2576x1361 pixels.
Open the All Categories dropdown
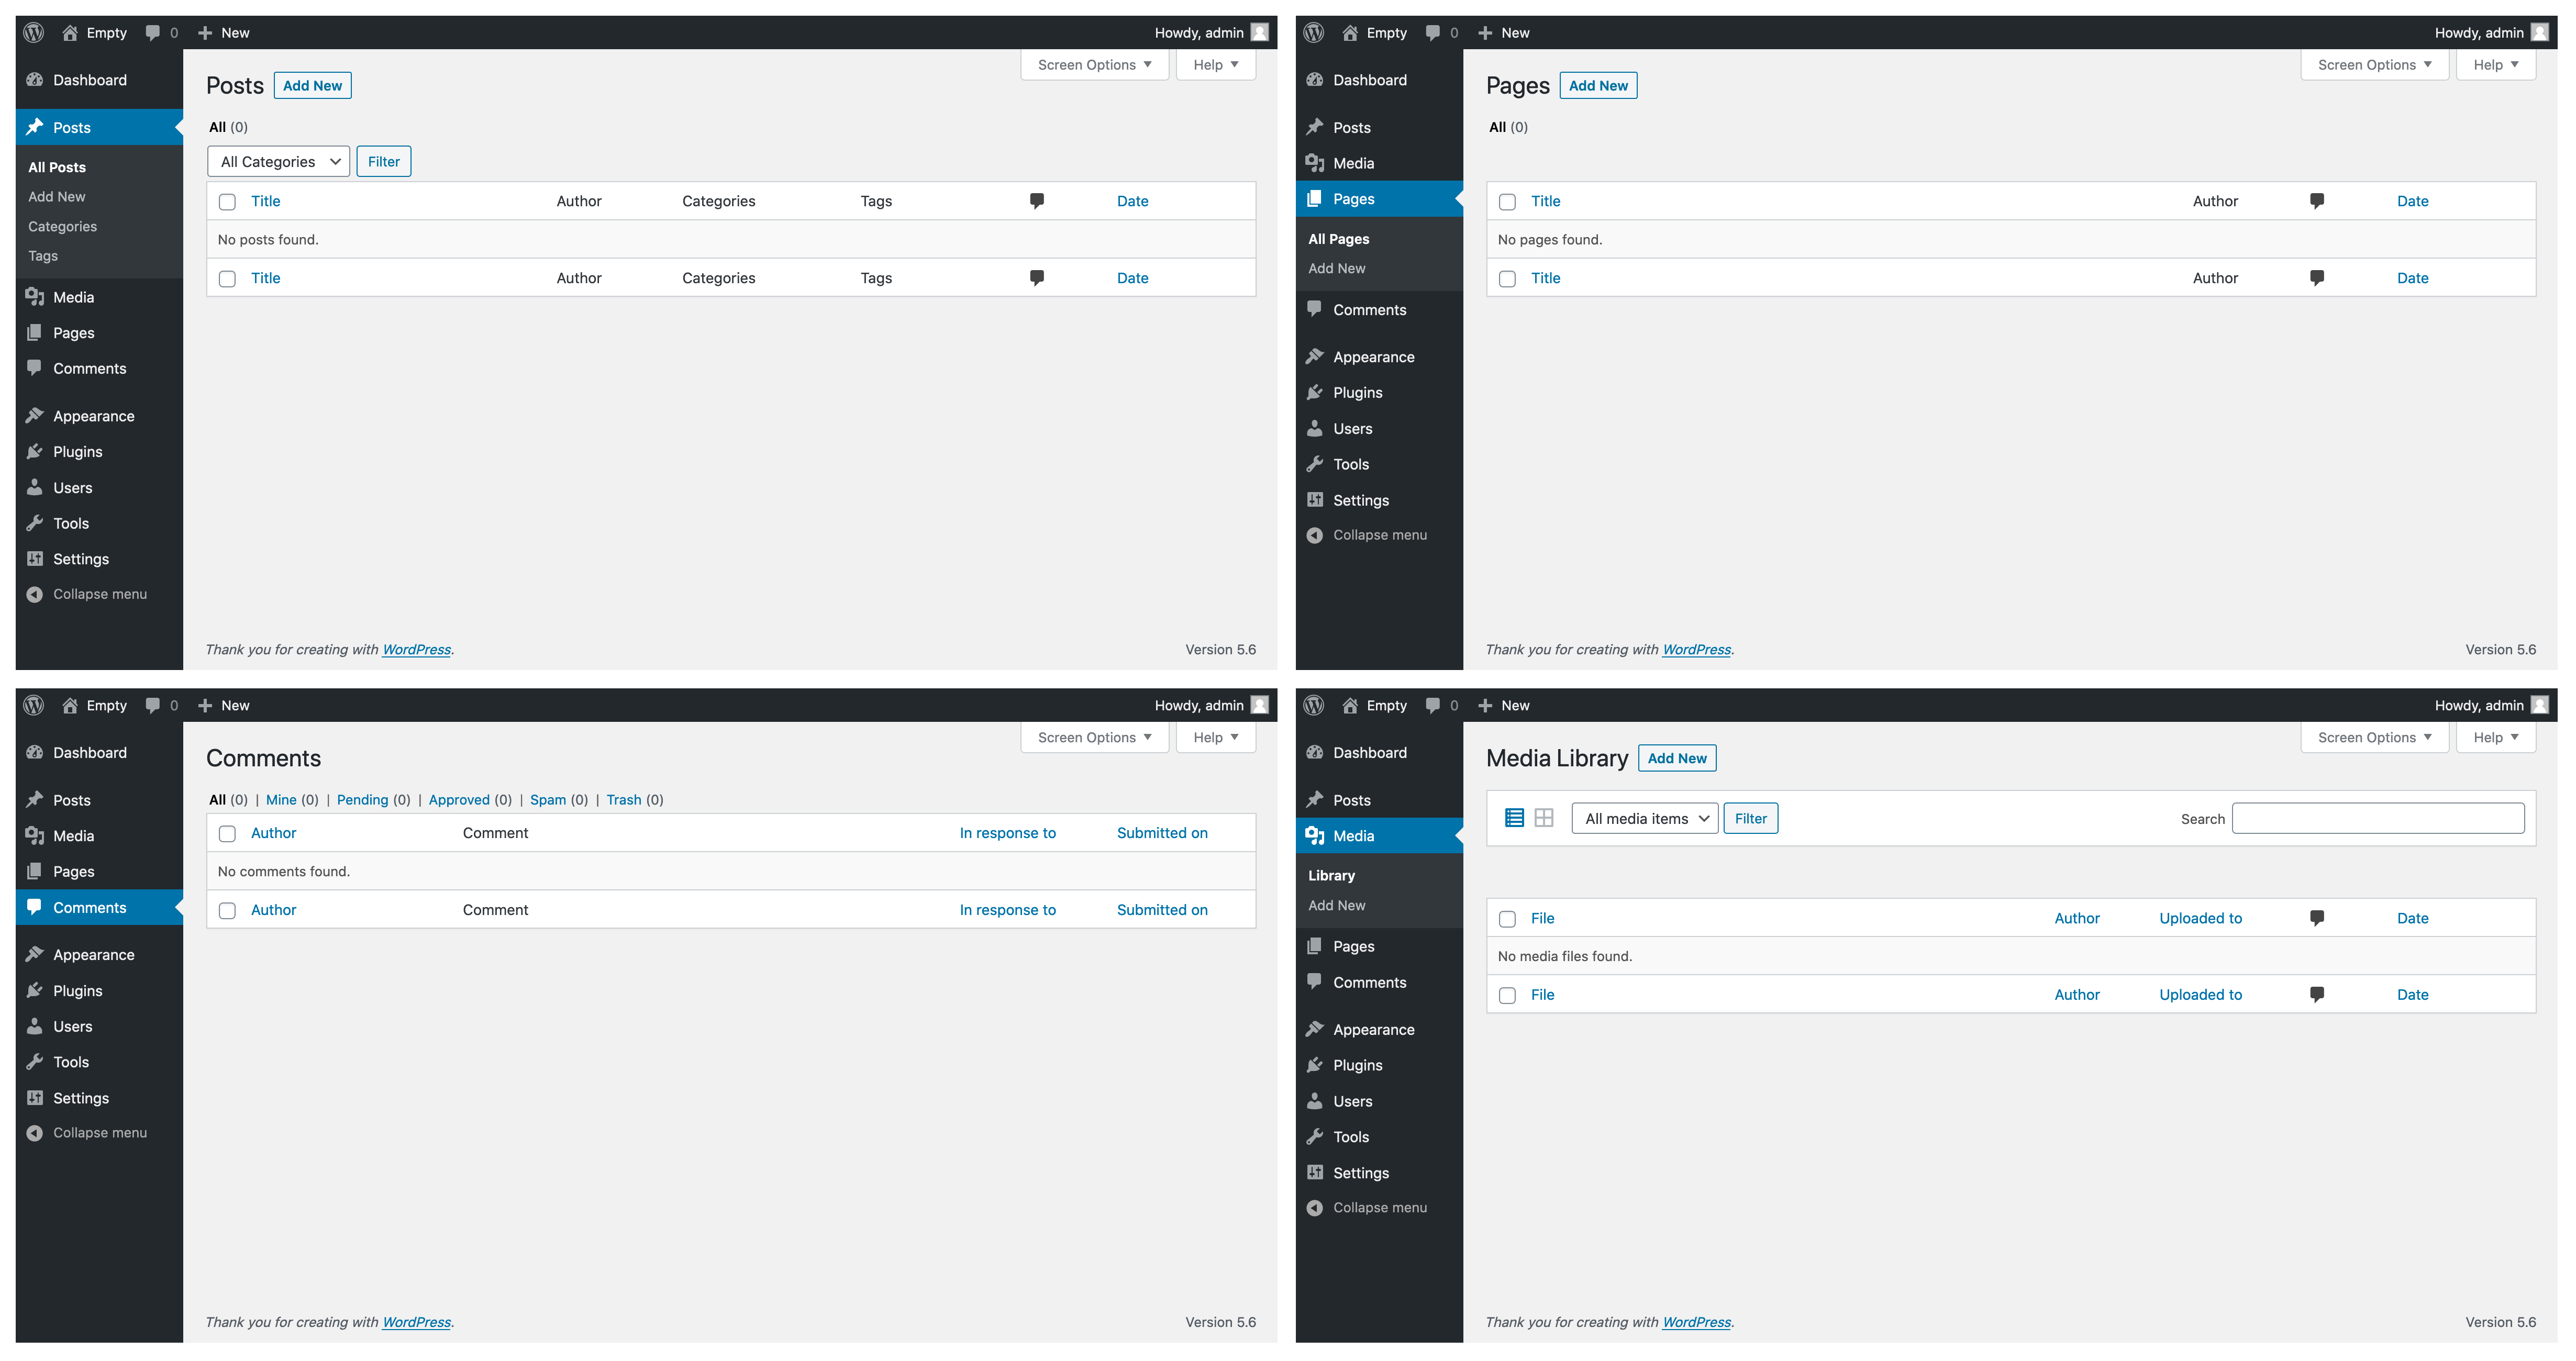278,162
